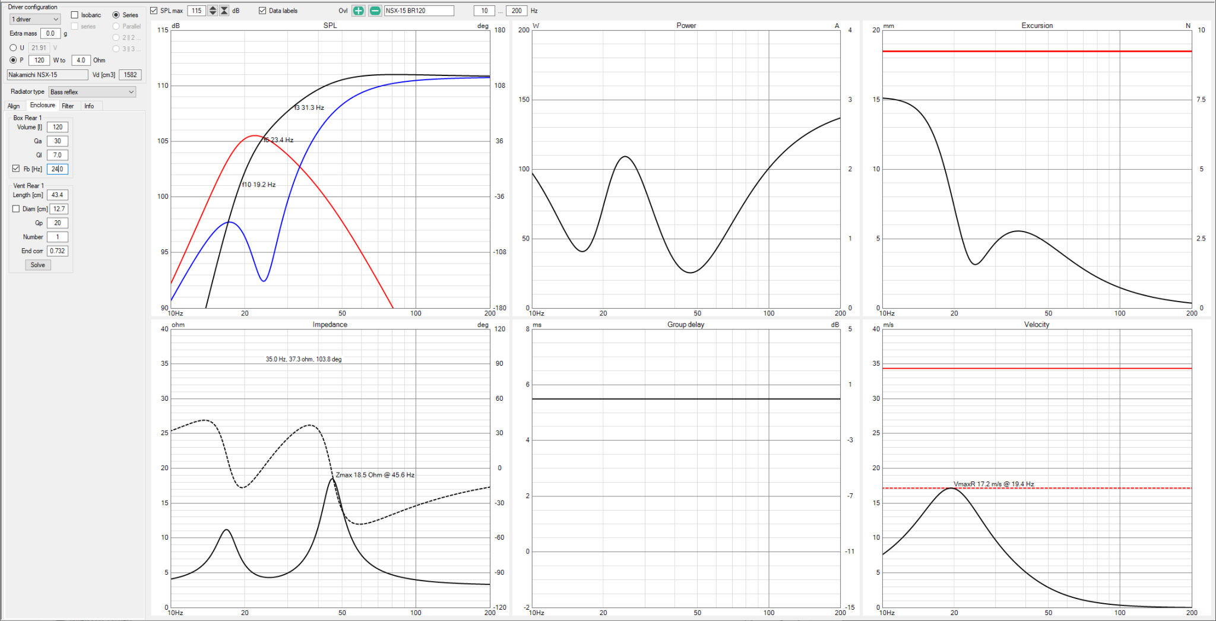
Task: Toggle the SPL max checkbox
Action: pyautogui.click(x=154, y=11)
